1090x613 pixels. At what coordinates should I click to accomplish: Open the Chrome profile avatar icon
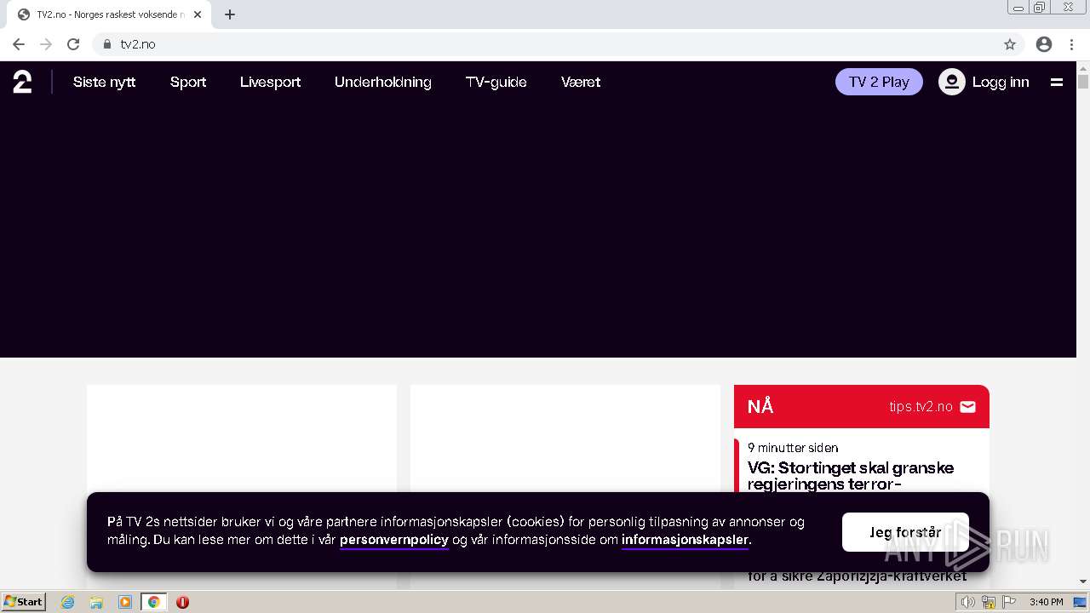click(x=1044, y=44)
